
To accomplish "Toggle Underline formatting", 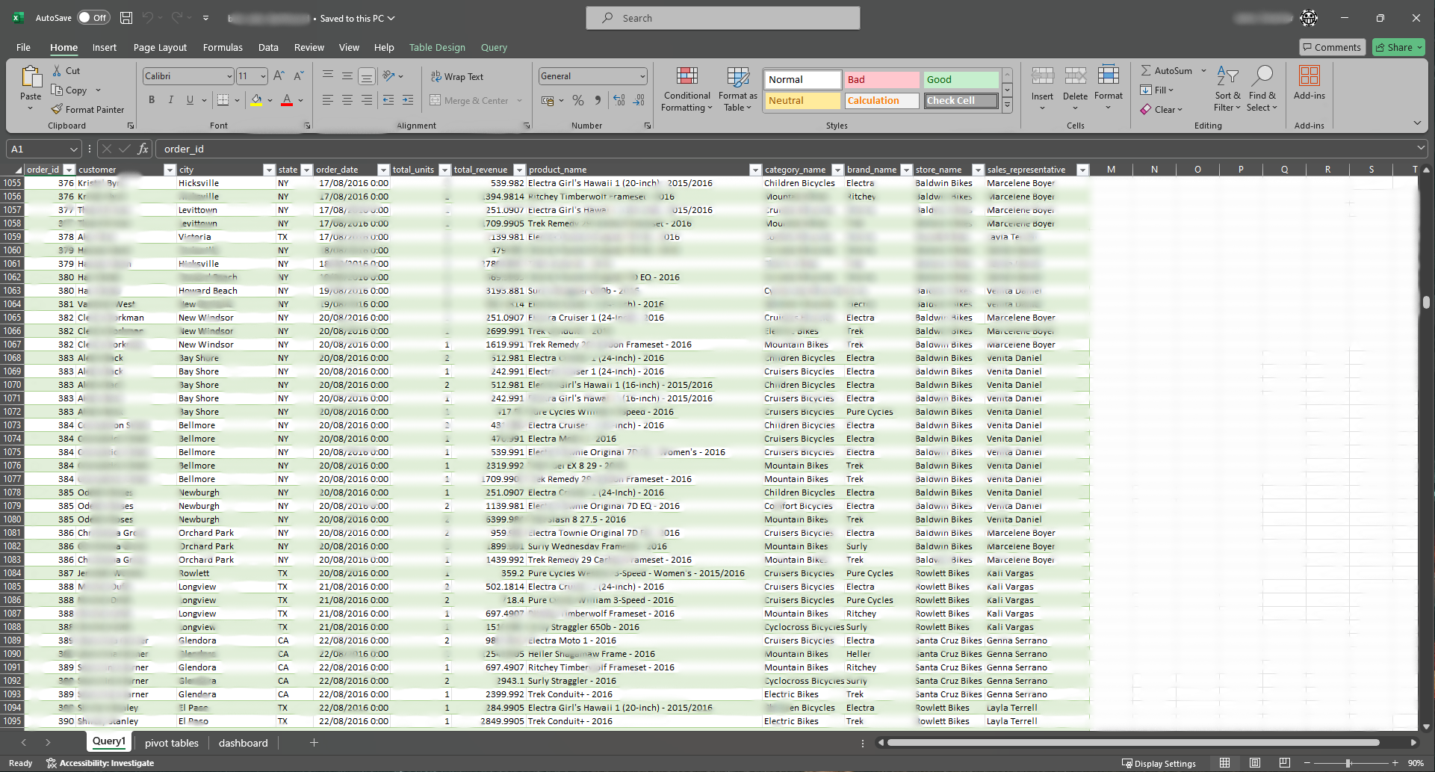I will coord(190,100).
